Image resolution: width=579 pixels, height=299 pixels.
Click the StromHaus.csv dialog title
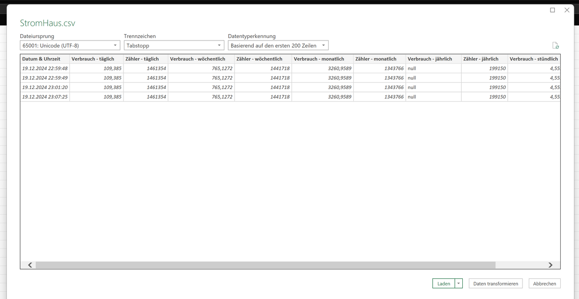pyautogui.click(x=48, y=23)
